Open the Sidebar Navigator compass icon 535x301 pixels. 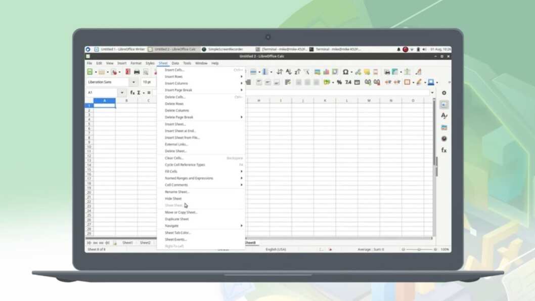444,139
